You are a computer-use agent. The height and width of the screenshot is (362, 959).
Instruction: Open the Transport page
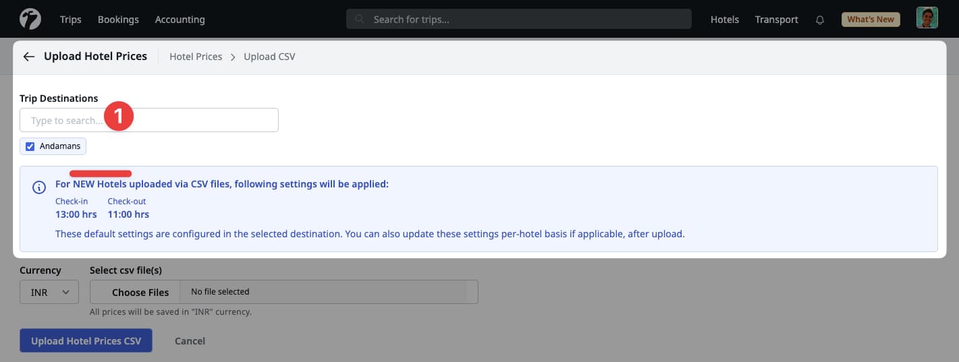click(x=776, y=20)
